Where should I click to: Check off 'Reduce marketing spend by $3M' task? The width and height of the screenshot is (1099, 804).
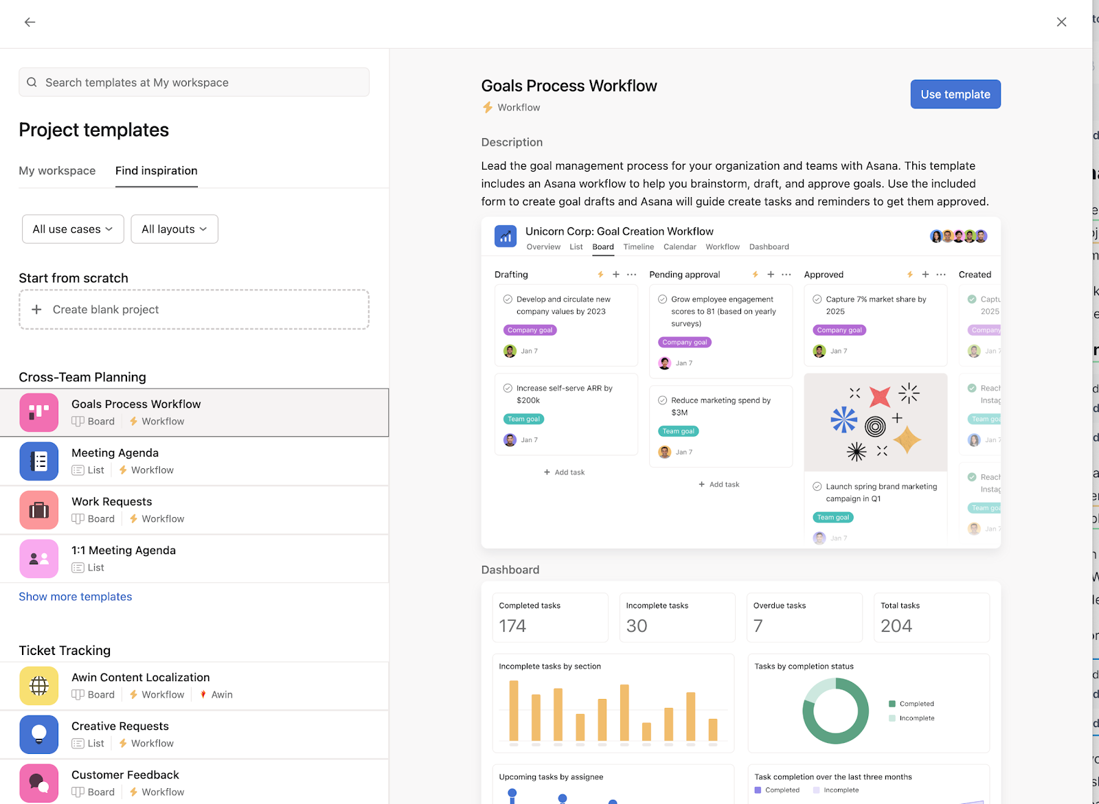point(663,400)
